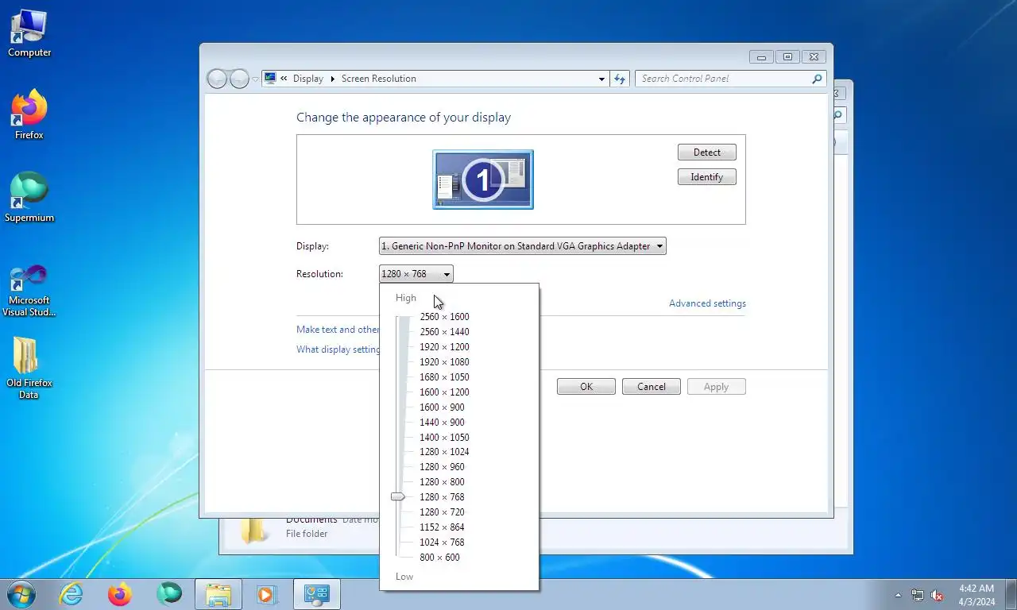Click the Cancel button
The height and width of the screenshot is (610, 1017).
(x=652, y=387)
